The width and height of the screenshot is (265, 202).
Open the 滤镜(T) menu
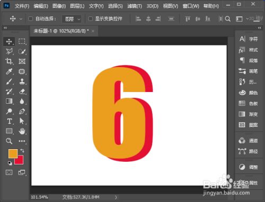[x=135, y=6]
